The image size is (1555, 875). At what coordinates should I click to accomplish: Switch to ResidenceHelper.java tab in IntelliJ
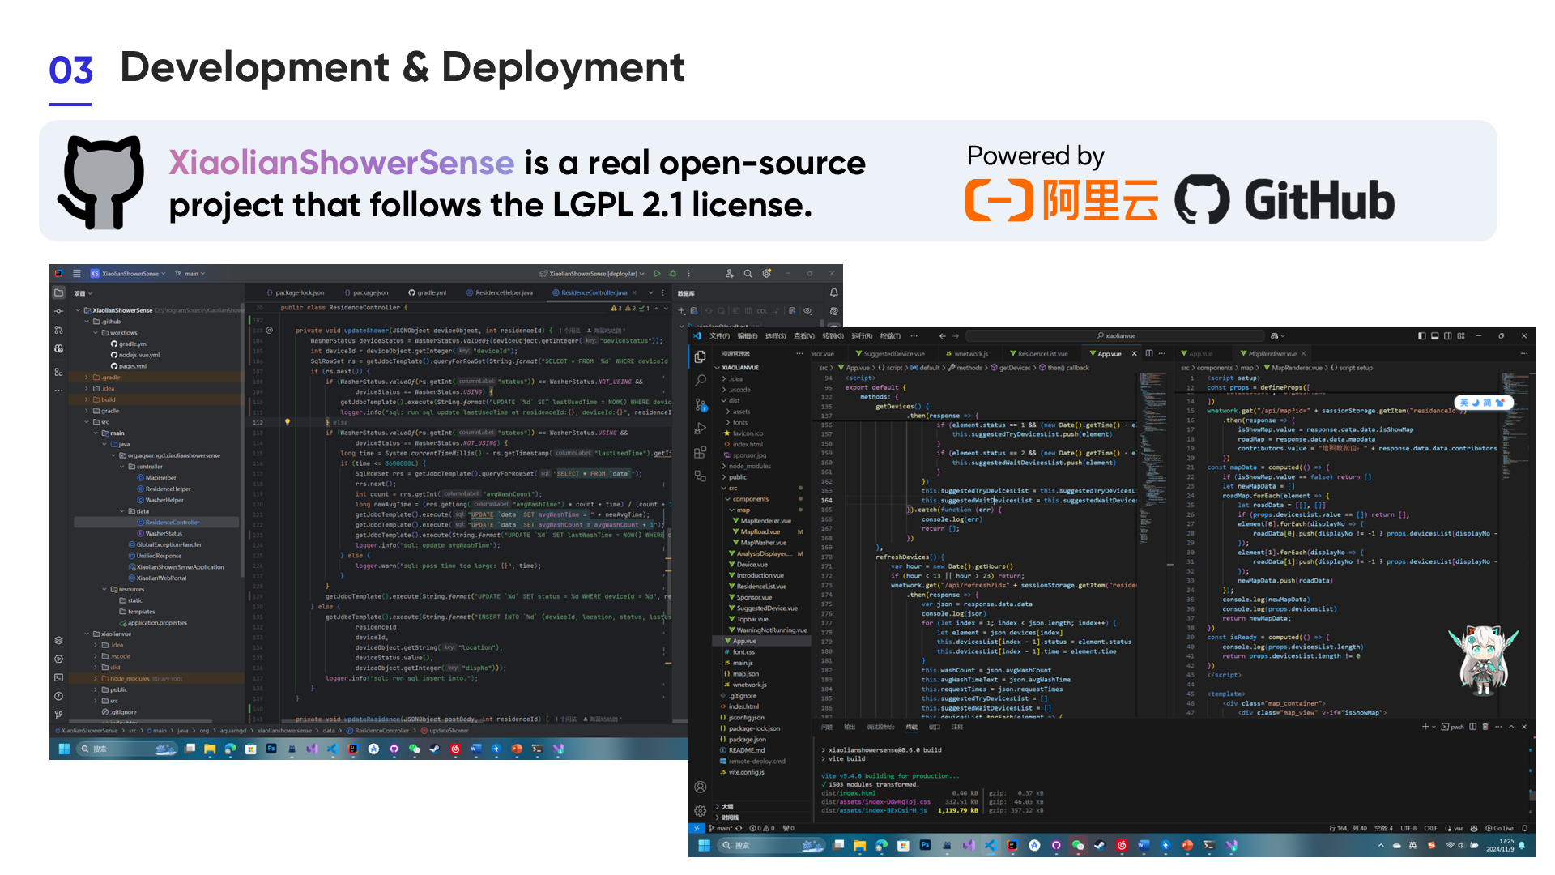coord(499,292)
